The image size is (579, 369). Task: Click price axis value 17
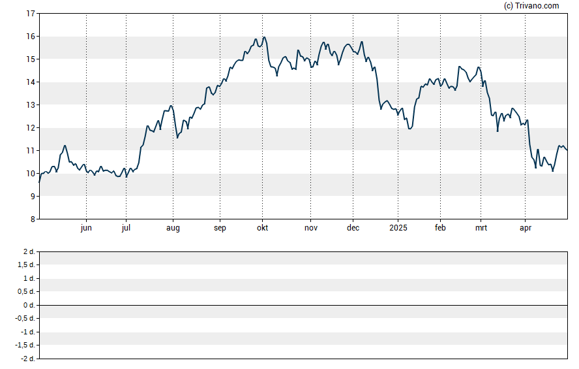click(31, 14)
